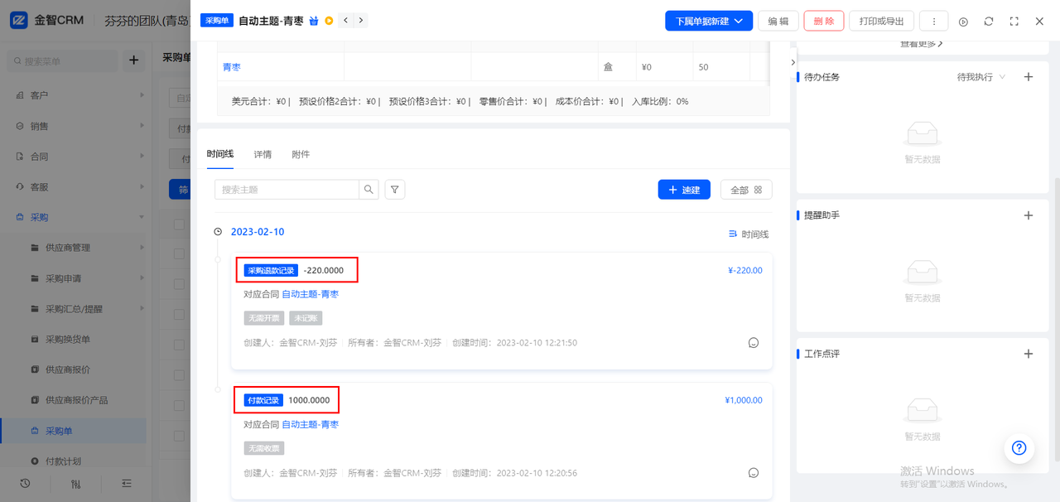Focus the 搜索菜单 sidebar search field

(x=62, y=60)
